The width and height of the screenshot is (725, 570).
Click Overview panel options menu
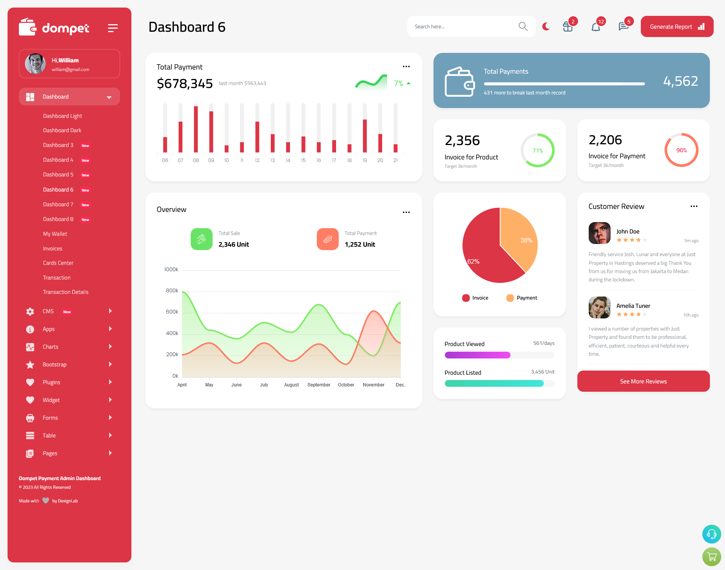point(406,213)
